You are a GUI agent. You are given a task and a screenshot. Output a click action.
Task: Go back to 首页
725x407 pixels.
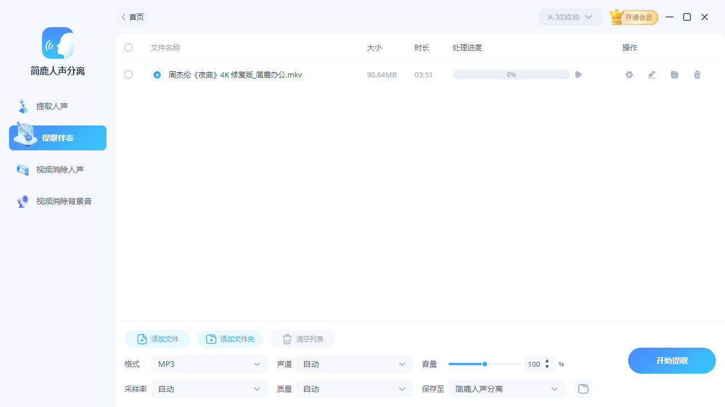click(x=131, y=17)
